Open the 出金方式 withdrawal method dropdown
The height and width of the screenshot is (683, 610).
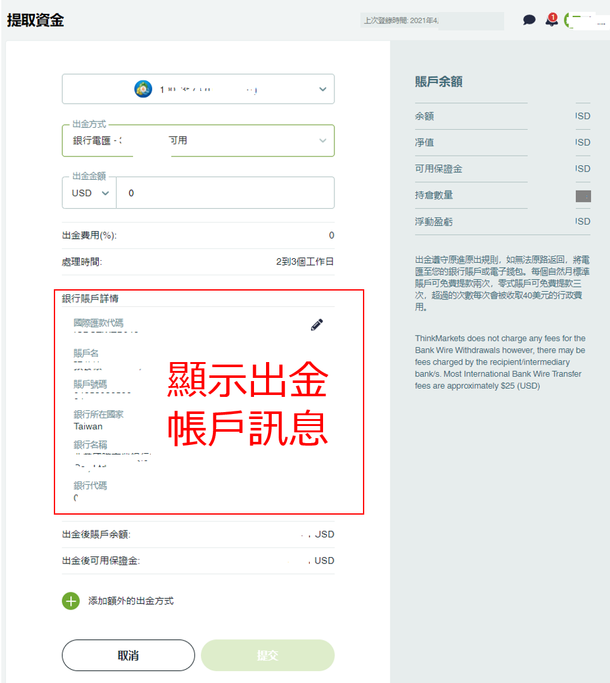point(198,141)
